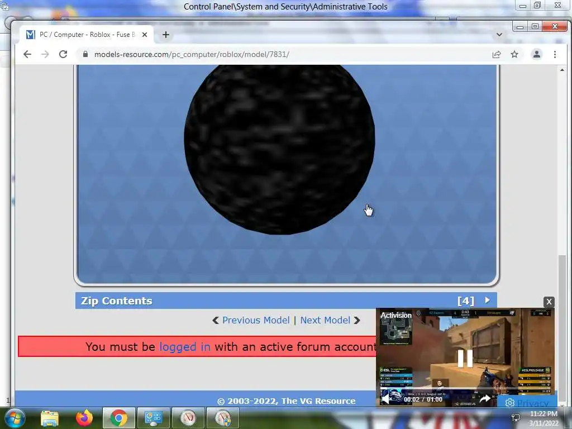
Task: Mute the ad video speaker icon
Action: 385,399
